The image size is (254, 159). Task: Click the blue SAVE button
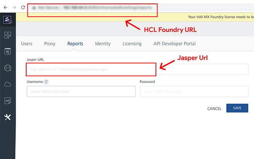pos(237,108)
